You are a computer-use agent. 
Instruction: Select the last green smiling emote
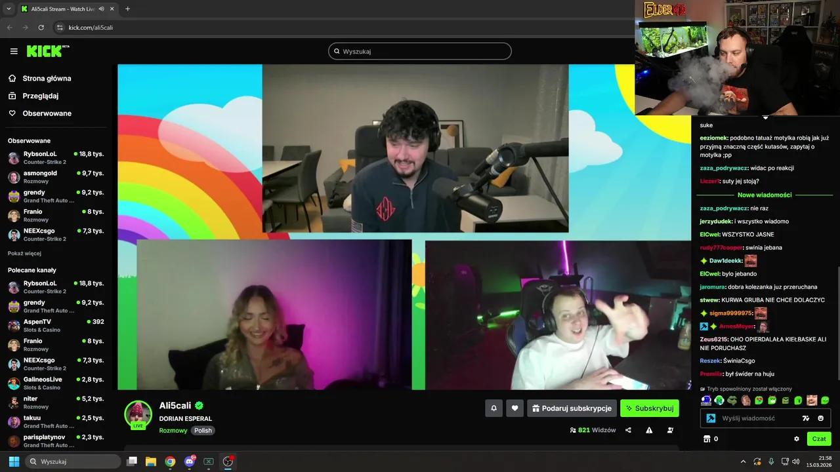click(825, 400)
